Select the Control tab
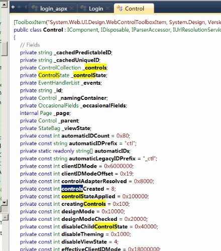 coord(135,9)
